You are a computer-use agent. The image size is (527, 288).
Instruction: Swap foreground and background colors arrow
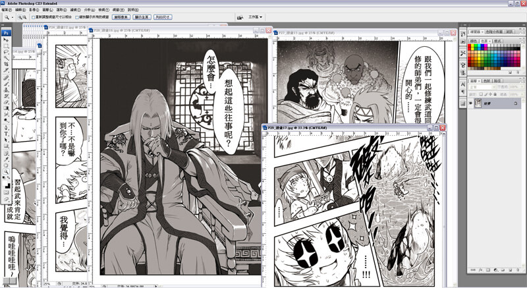tap(9, 178)
